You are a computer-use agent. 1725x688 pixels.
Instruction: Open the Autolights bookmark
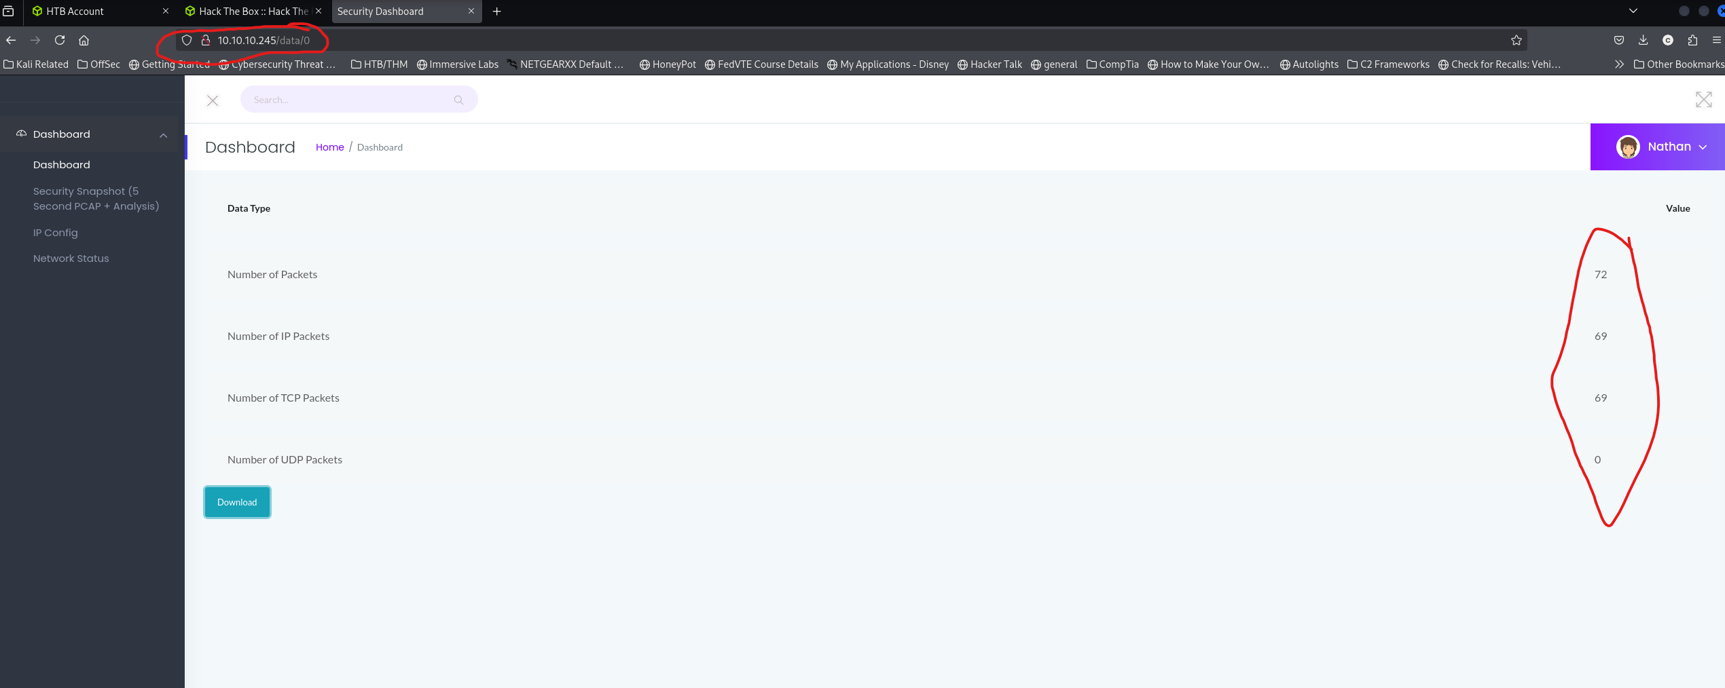(x=1309, y=64)
